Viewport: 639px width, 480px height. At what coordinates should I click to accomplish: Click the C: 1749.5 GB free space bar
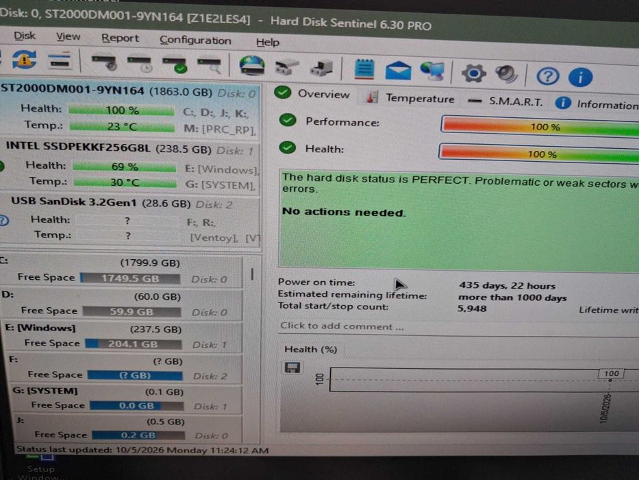pos(130,278)
